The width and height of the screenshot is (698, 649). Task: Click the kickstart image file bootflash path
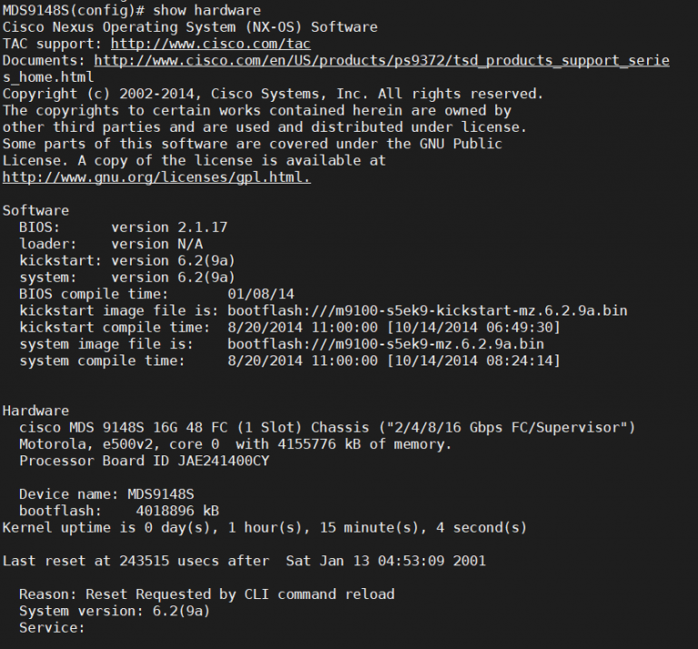tap(427, 311)
